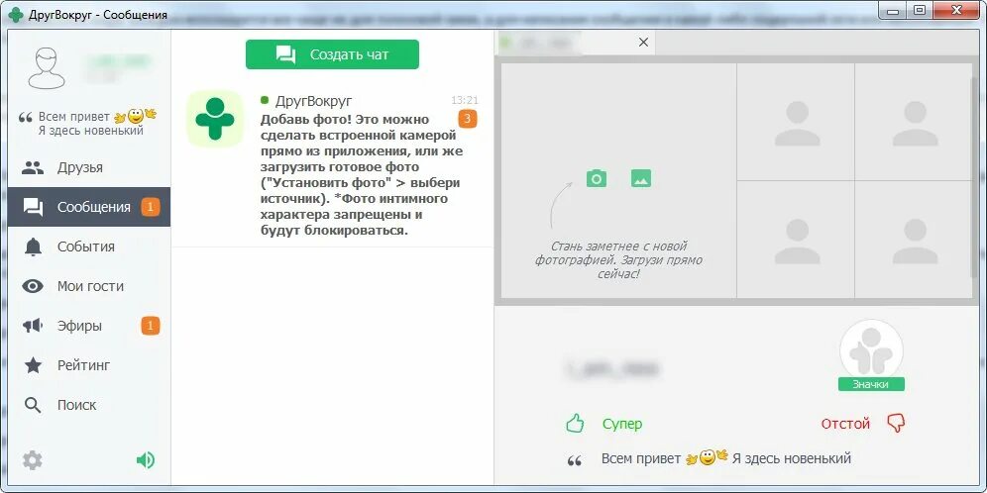Open the События notifications section

click(x=89, y=246)
